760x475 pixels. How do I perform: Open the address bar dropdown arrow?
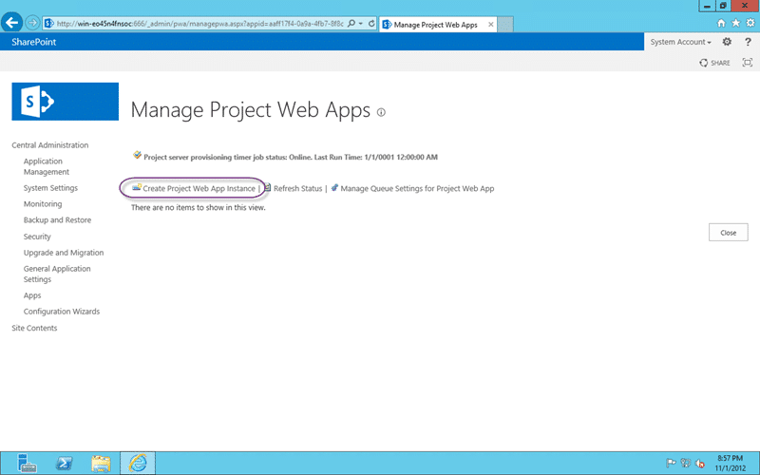click(x=361, y=23)
